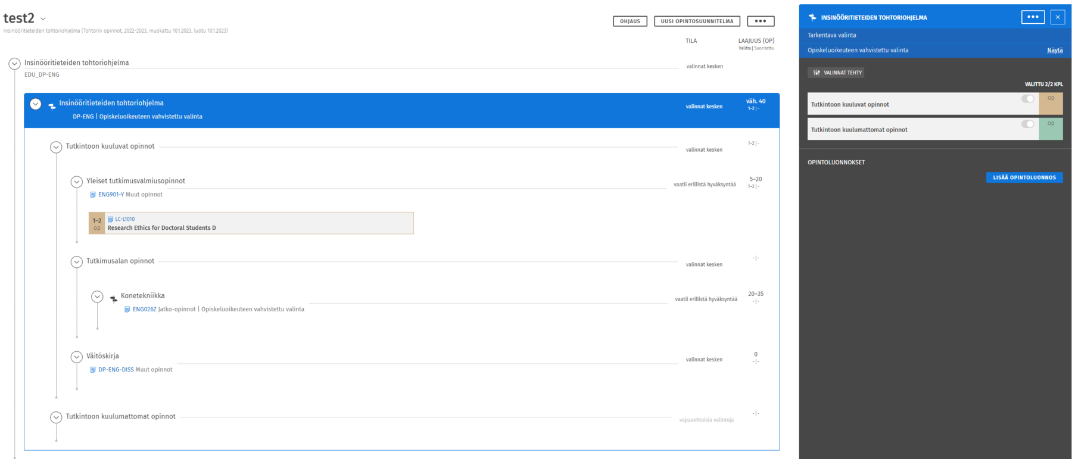Open the LC-L1010 course link
Image resolution: width=1072 pixels, height=459 pixels.
[x=124, y=219]
